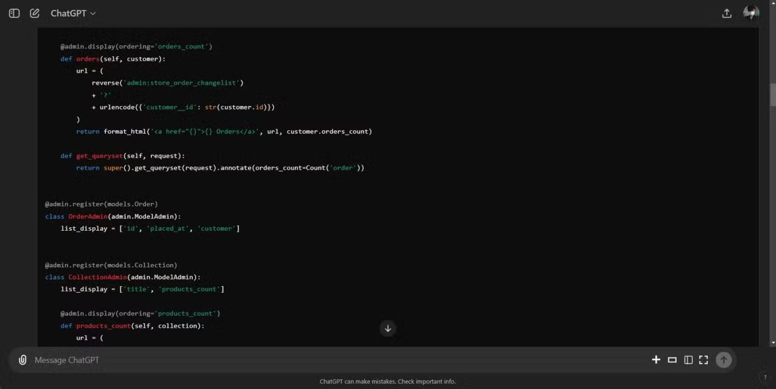Click the CollectionAdmin class name in code
Image resolution: width=776 pixels, height=389 pixels.
click(98, 277)
